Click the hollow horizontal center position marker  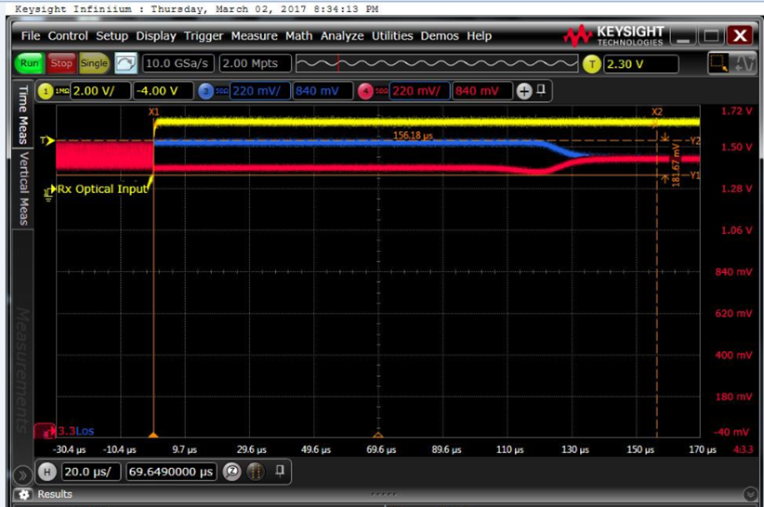[x=378, y=435]
